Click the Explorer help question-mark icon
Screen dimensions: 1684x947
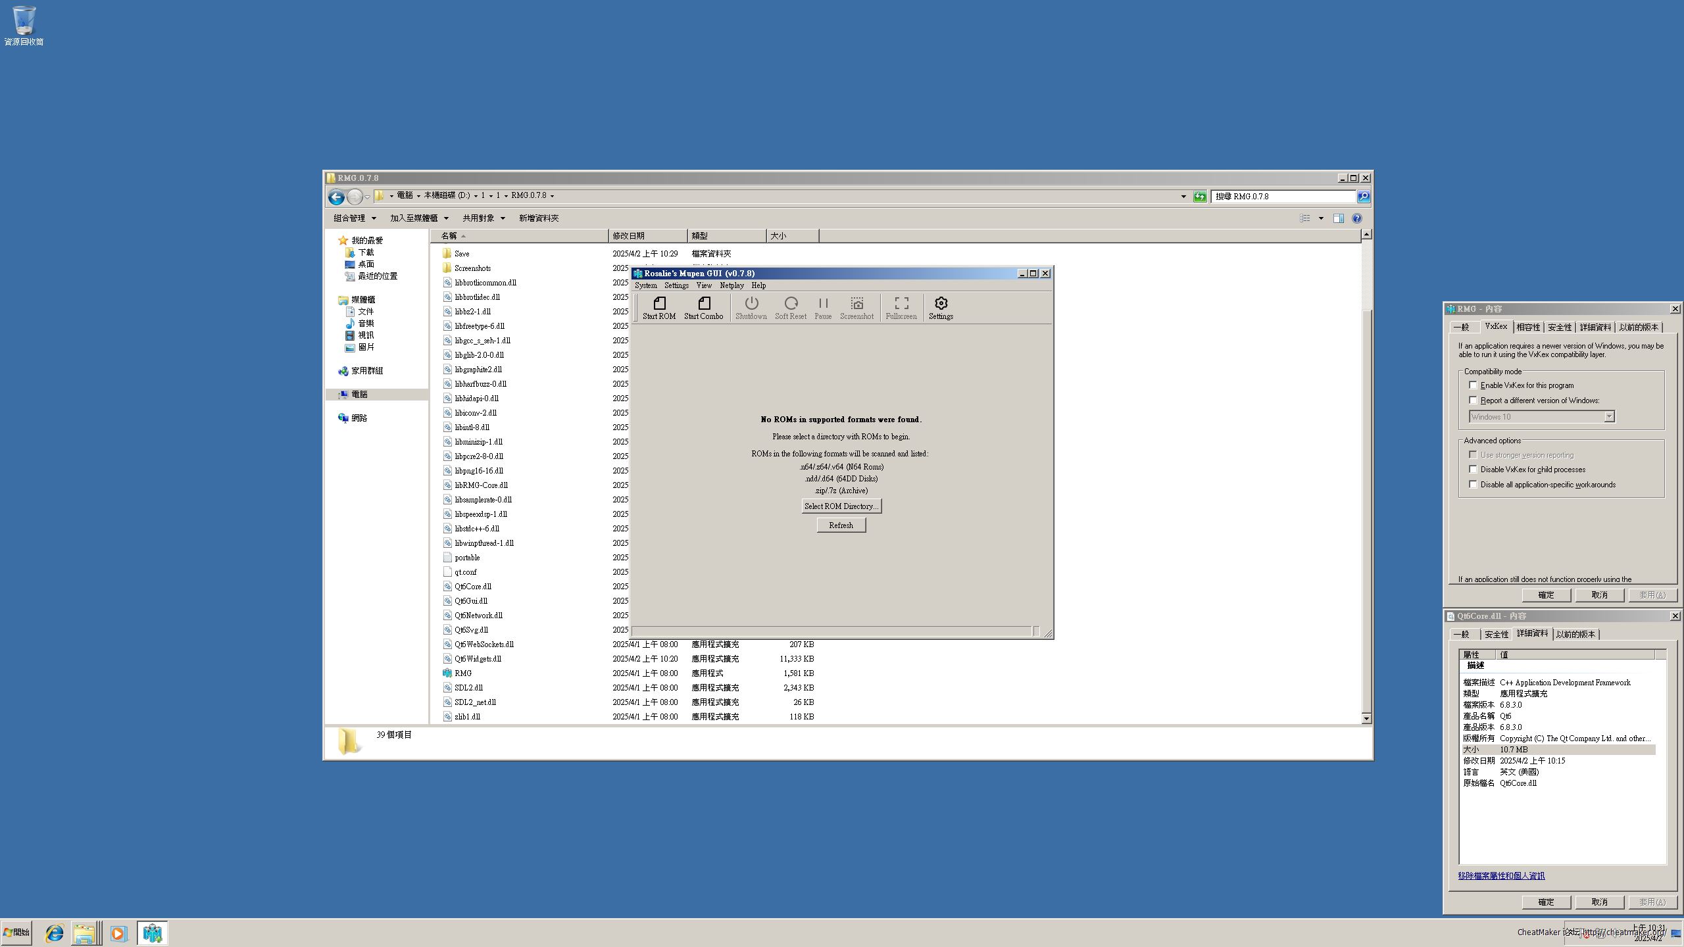1356,218
